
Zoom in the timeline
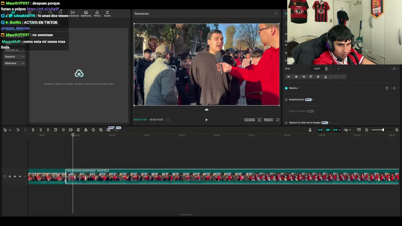[397, 130]
